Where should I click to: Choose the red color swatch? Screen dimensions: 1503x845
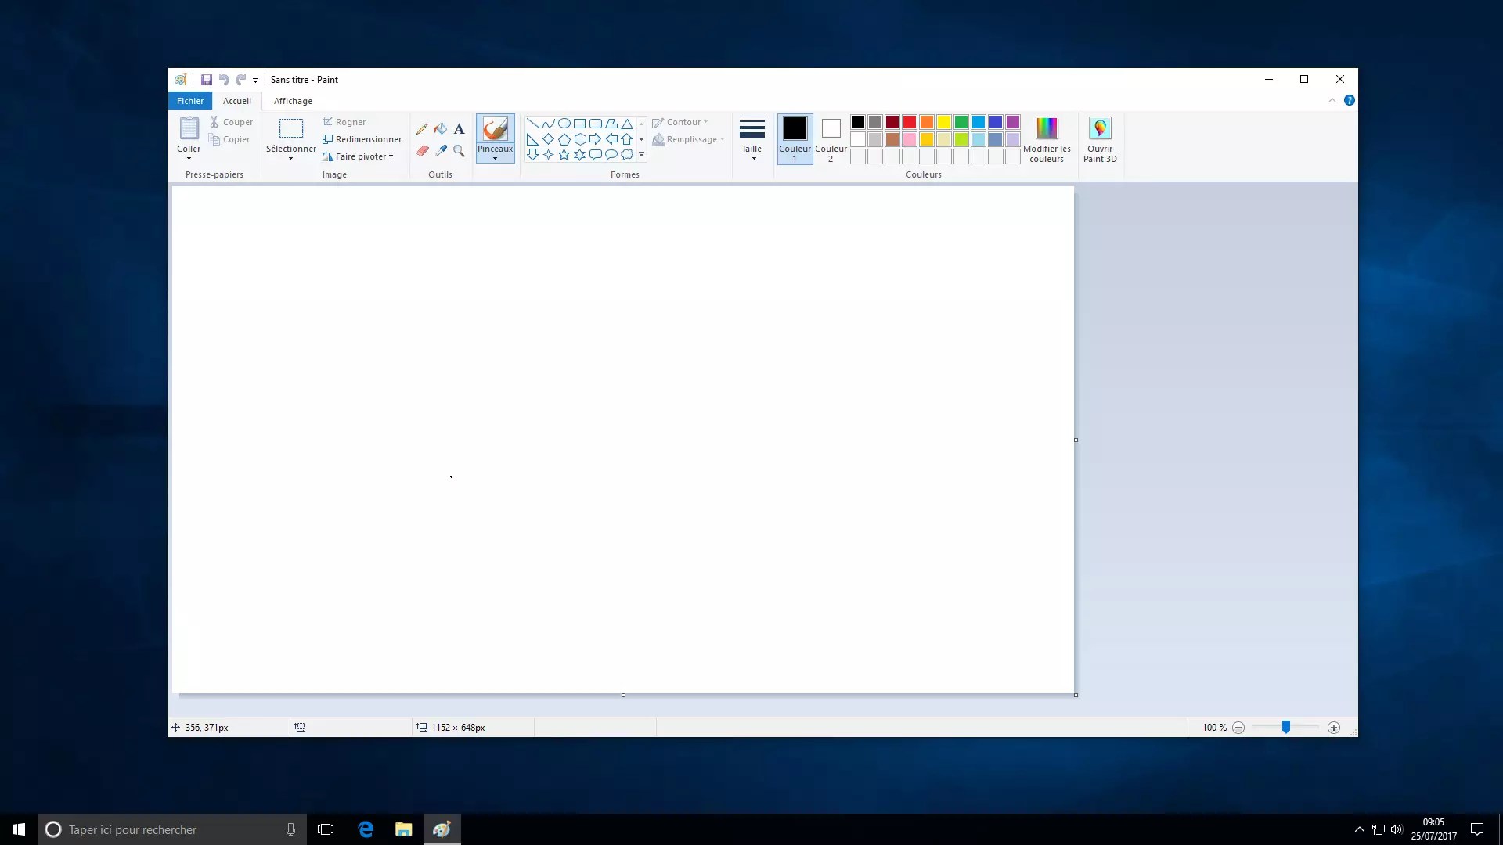point(910,122)
